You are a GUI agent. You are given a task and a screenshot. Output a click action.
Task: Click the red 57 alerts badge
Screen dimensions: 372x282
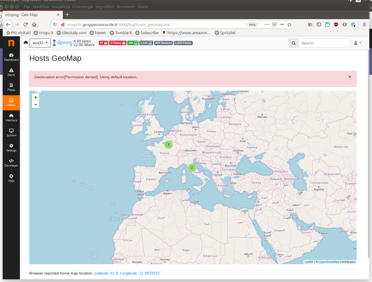pyautogui.click(x=103, y=43)
